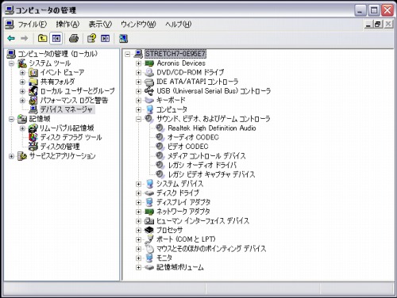Open the ヘルプ(H) menu
The image size is (397, 298).
click(x=179, y=25)
